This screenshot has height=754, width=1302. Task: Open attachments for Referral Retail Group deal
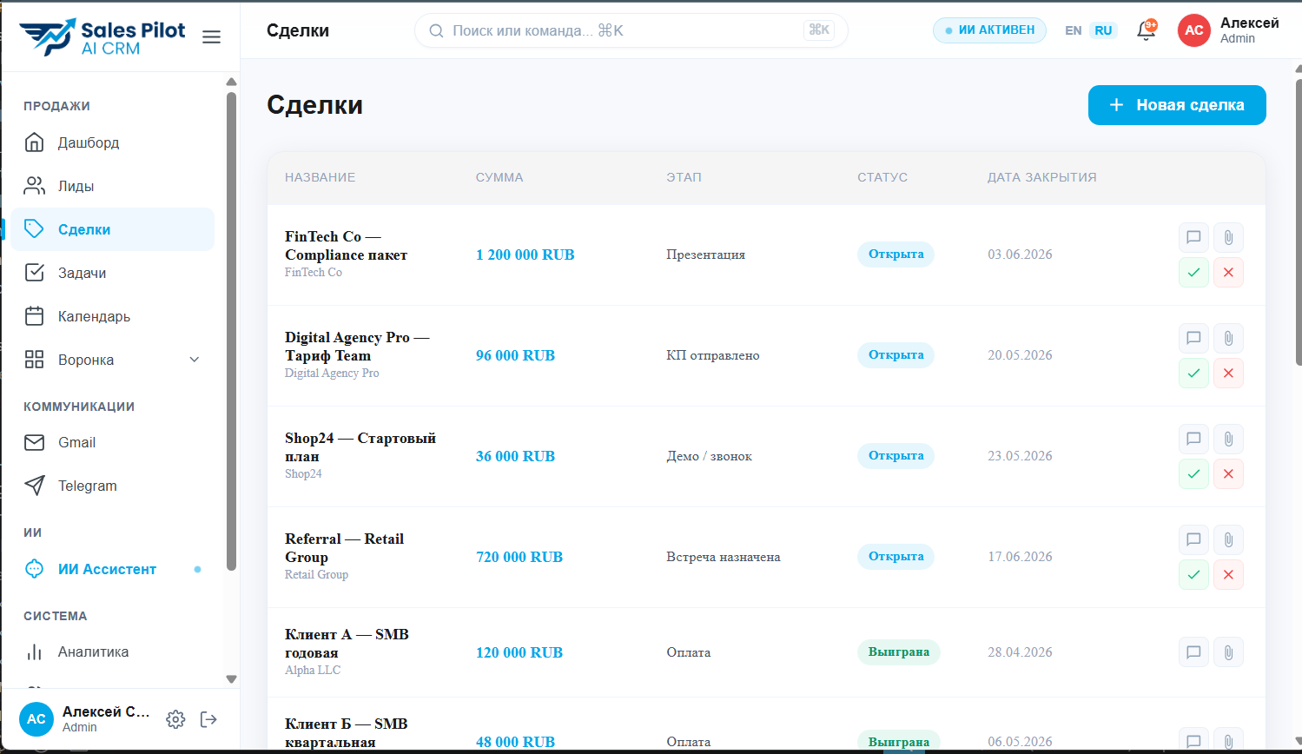[x=1228, y=539]
